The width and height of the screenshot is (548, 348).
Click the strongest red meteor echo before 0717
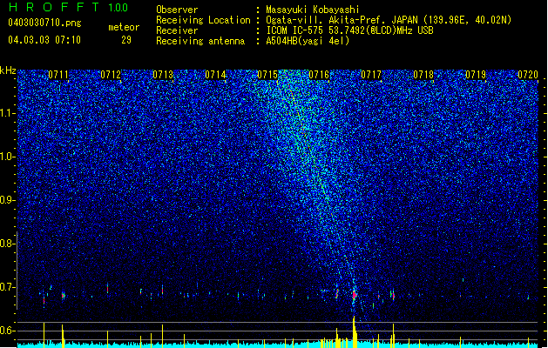[x=355, y=295]
